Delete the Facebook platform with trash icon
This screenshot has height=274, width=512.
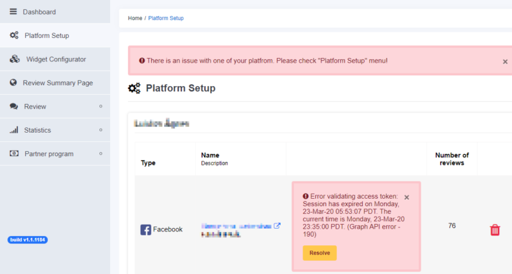tap(495, 229)
